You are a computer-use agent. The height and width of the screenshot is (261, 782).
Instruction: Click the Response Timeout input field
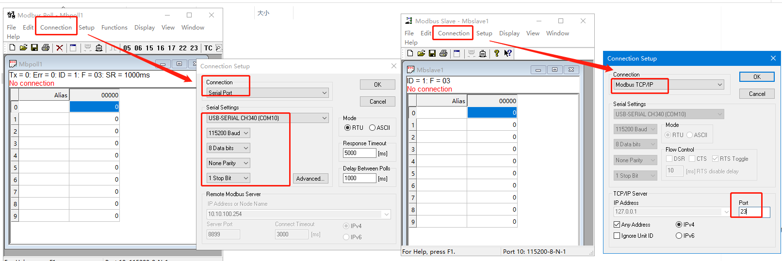pos(359,153)
